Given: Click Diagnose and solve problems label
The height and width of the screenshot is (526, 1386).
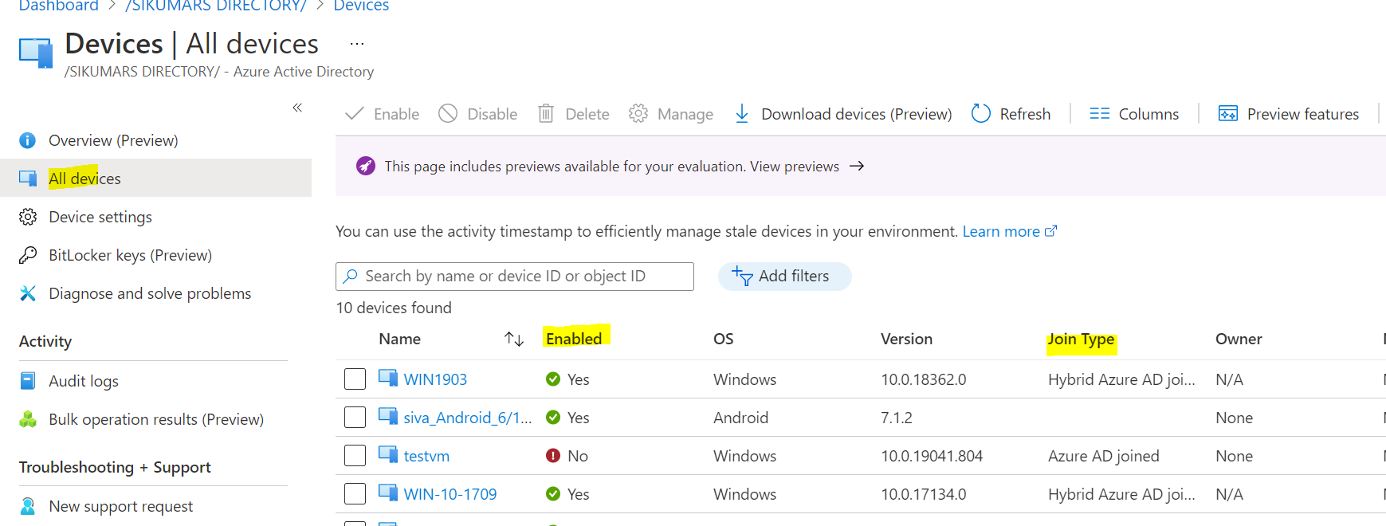Looking at the screenshot, I should [150, 293].
